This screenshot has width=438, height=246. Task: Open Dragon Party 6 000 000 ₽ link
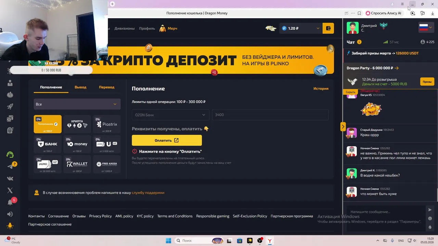(373, 68)
